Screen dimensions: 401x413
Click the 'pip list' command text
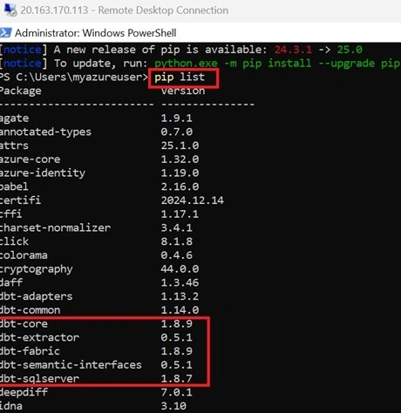(x=180, y=78)
